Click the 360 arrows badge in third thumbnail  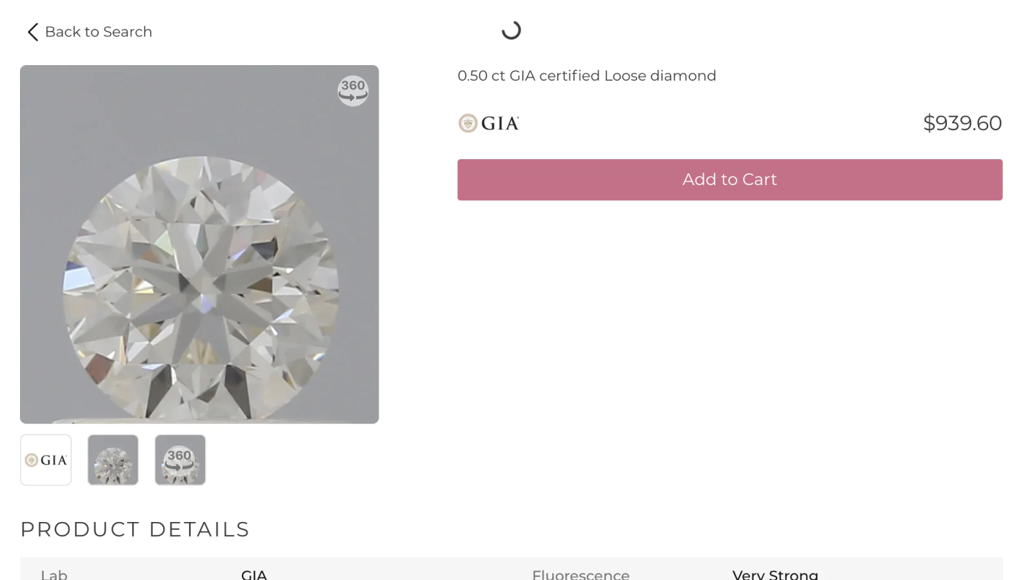pos(179,459)
